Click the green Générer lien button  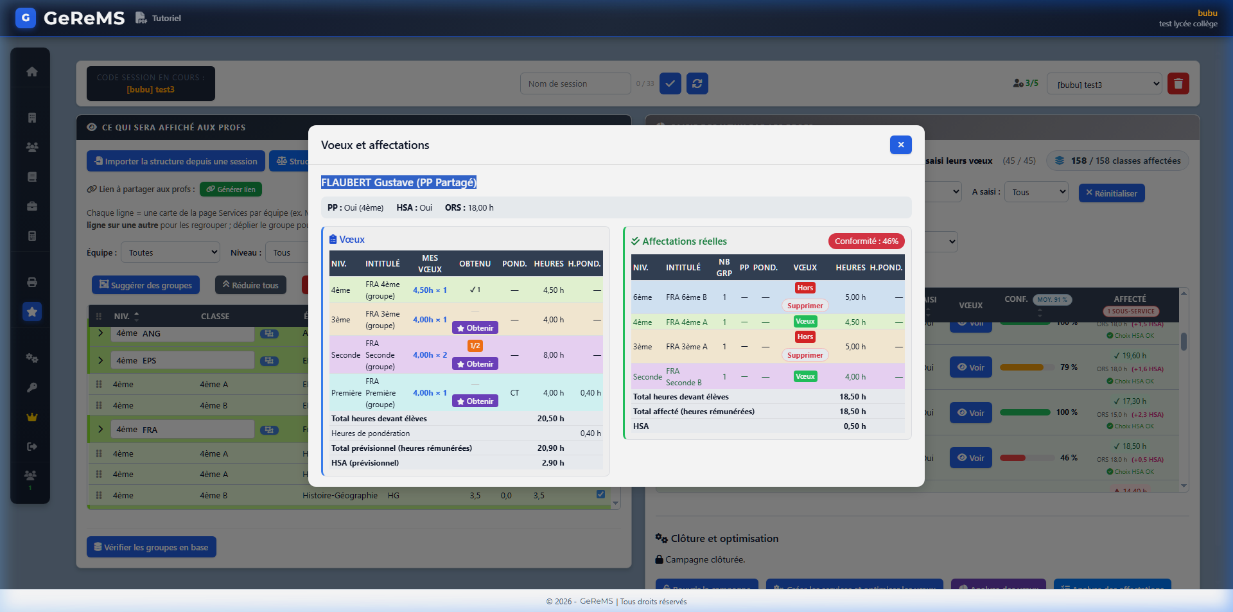(x=231, y=189)
